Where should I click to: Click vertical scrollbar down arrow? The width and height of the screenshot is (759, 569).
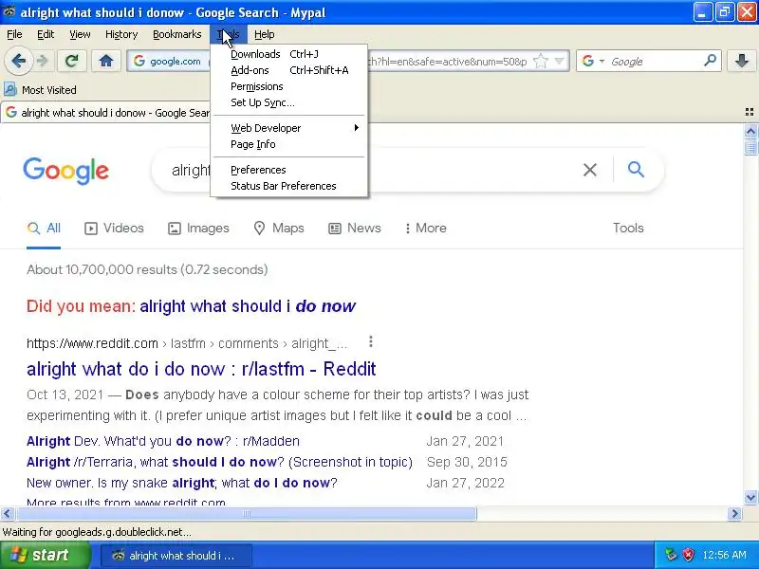[x=750, y=497]
